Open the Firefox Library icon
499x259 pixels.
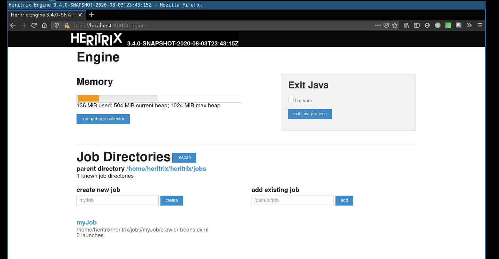pyautogui.click(x=406, y=25)
